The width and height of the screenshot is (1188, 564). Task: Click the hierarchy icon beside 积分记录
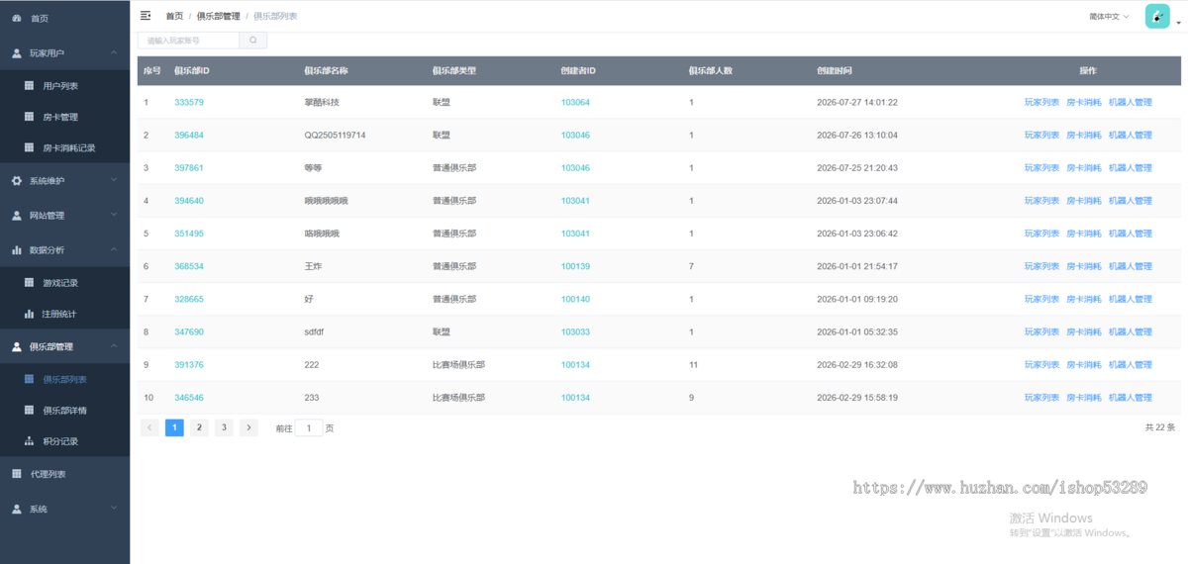29,440
